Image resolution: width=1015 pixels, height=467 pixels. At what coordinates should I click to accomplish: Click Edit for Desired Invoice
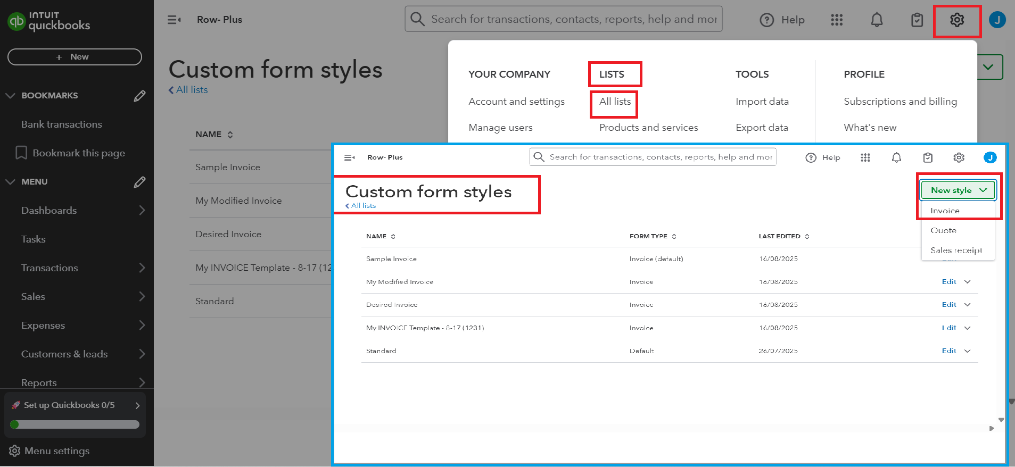click(x=949, y=305)
